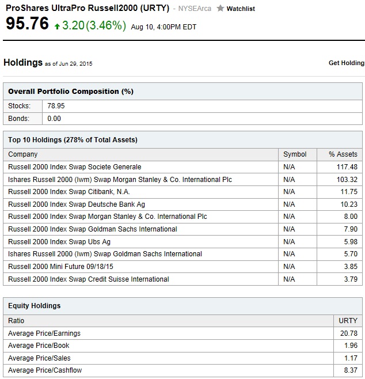365x379 pixels.
Task: Click the Stocks value 78.95
Action: point(56,106)
